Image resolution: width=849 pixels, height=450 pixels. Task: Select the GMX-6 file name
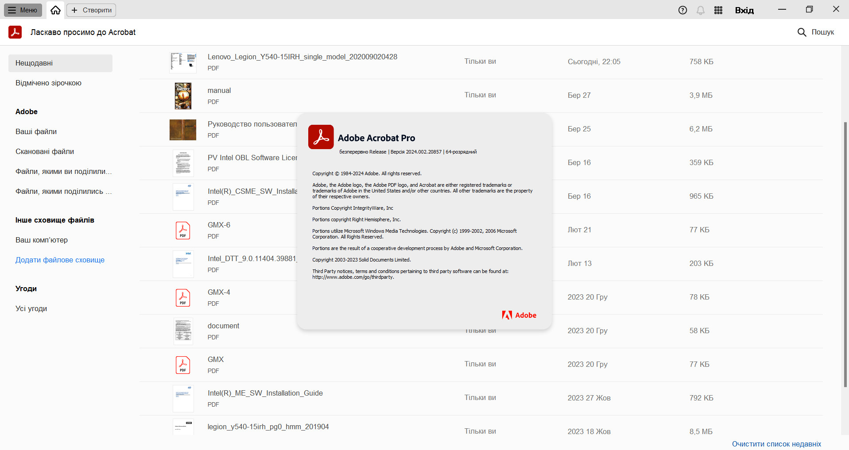[x=219, y=225]
